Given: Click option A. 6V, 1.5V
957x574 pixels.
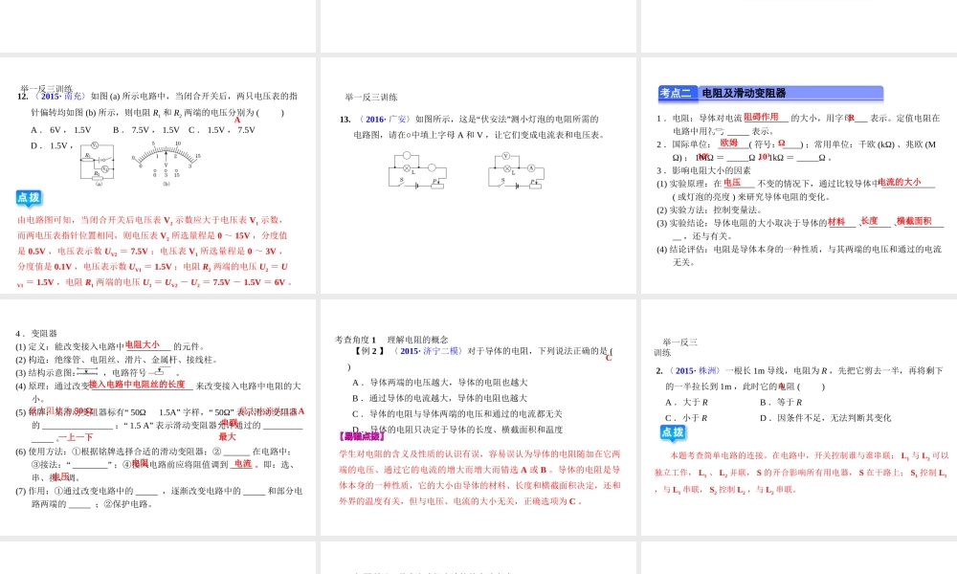Looking at the screenshot, I should (x=61, y=130).
